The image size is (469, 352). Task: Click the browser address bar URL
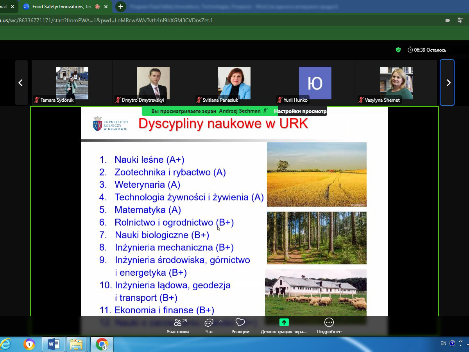click(106, 20)
